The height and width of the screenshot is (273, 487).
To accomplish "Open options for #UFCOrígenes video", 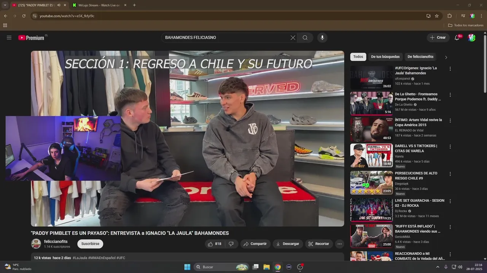I will pos(450,69).
